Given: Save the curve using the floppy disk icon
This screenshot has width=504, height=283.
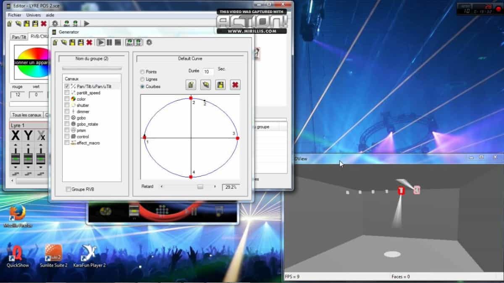Looking at the screenshot, I should click(220, 85).
